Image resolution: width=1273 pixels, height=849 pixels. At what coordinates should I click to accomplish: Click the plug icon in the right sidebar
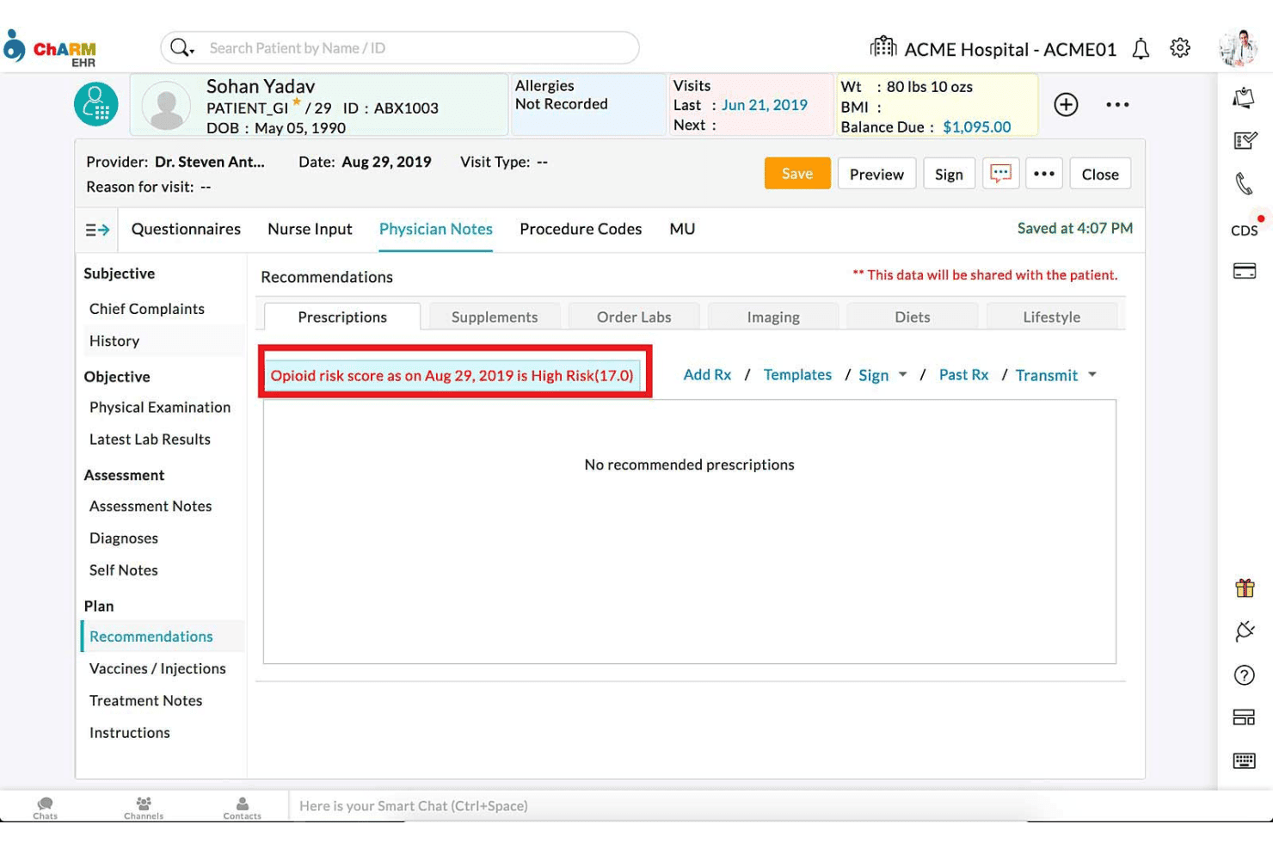[1245, 631]
